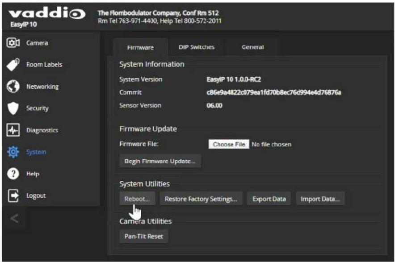The width and height of the screenshot is (395, 262).
Task: Click the Reboot button
Action: pyautogui.click(x=137, y=199)
